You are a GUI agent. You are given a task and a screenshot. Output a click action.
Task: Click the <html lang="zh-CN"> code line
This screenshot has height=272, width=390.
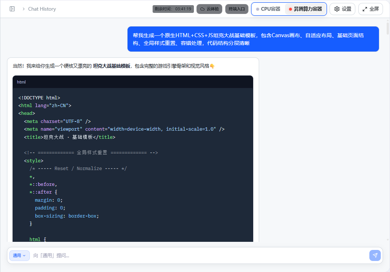(45, 106)
